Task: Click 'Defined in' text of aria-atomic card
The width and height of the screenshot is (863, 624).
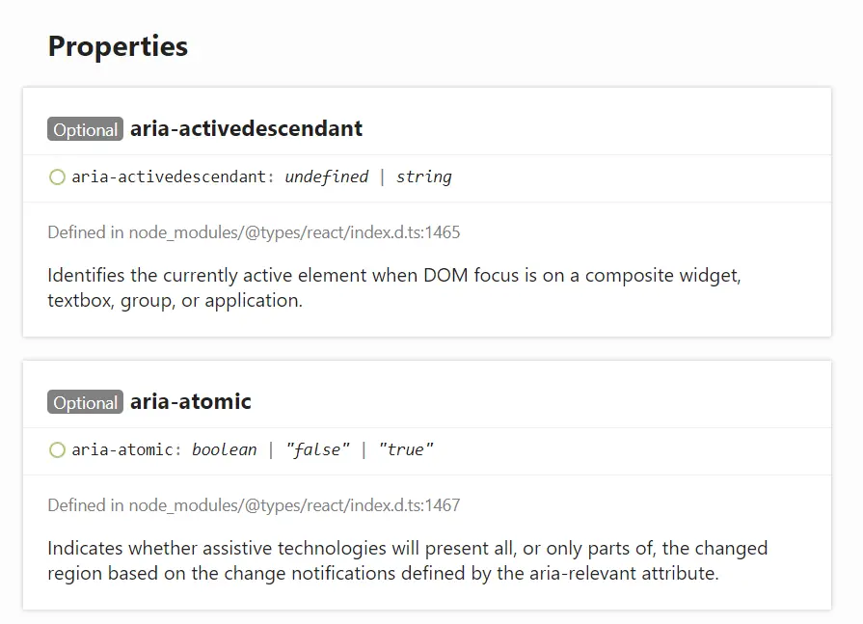Action: pos(86,505)
